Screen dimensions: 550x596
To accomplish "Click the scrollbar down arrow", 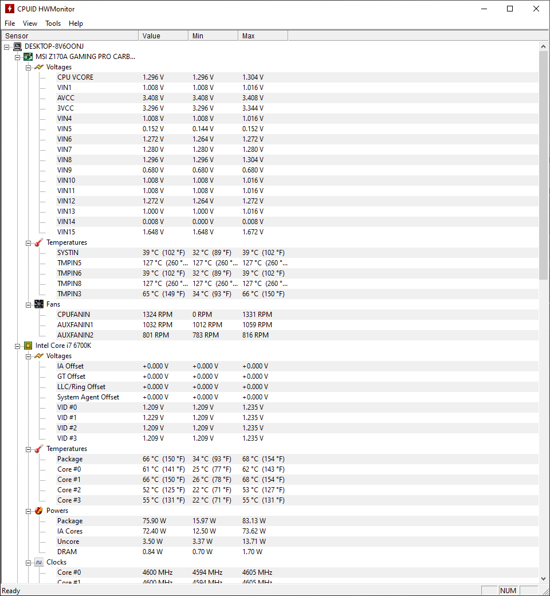I will [x=543, y=578].
